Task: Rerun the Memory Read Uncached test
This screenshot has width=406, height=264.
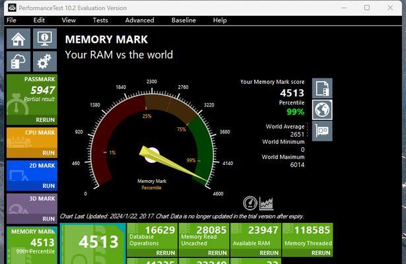Action: (x=217, y=253)
